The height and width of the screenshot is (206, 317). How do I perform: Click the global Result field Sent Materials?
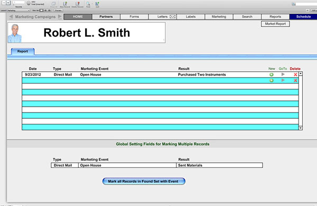pyautogui.click(x=220, y=165)
